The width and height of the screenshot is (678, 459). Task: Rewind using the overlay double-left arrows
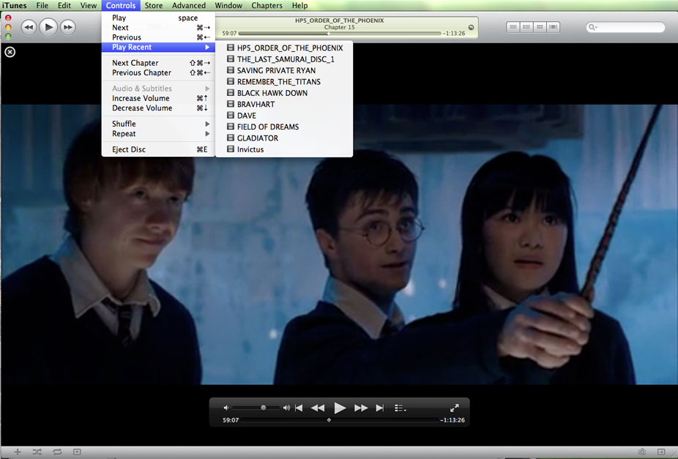tap(318, 408)
